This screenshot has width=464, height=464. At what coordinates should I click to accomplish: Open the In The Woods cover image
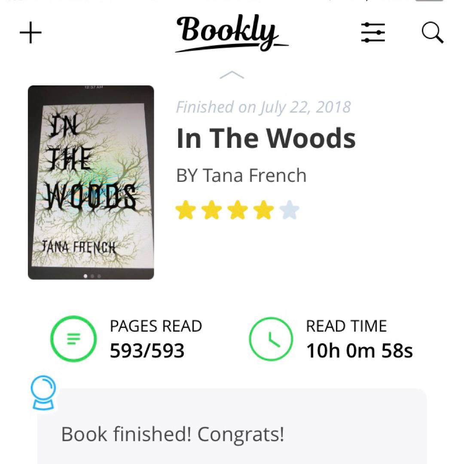pos(91,183)
